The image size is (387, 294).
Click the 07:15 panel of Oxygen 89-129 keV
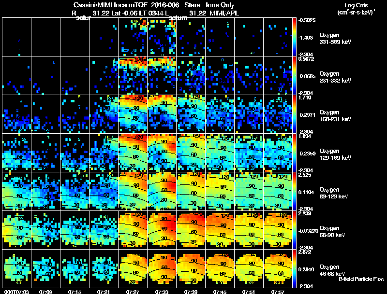coord(75,191)
